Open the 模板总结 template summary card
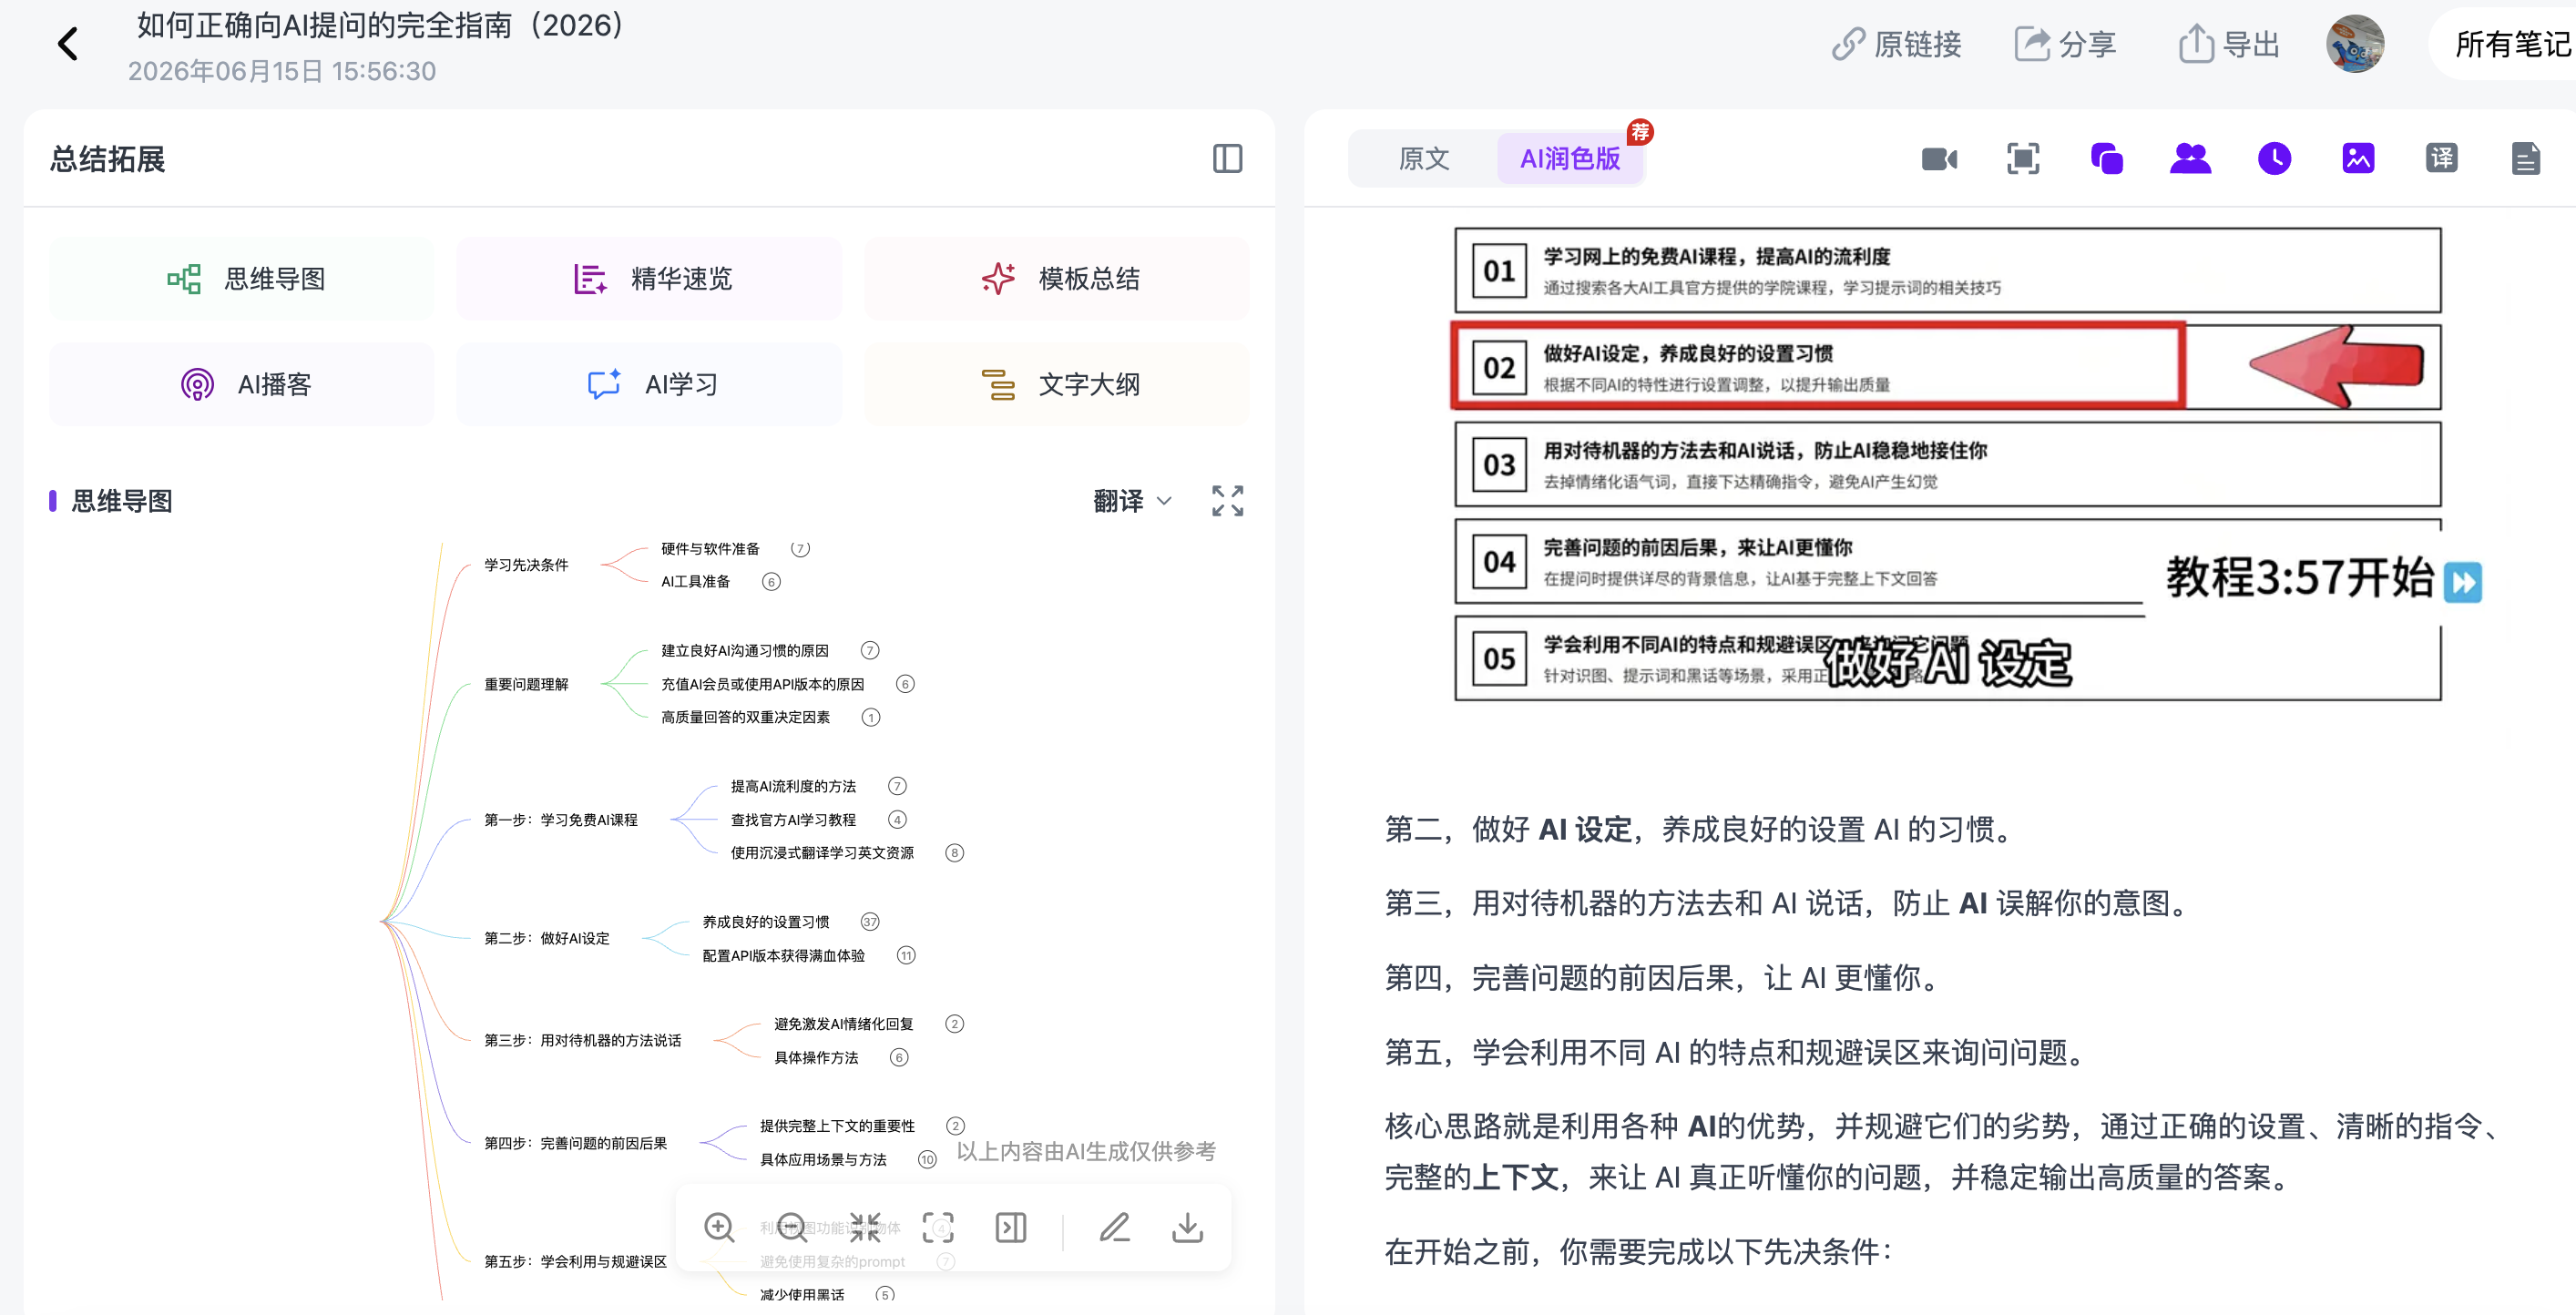The width and height of the screenshot is (2576, 1315). click(x=1057, y=279)
